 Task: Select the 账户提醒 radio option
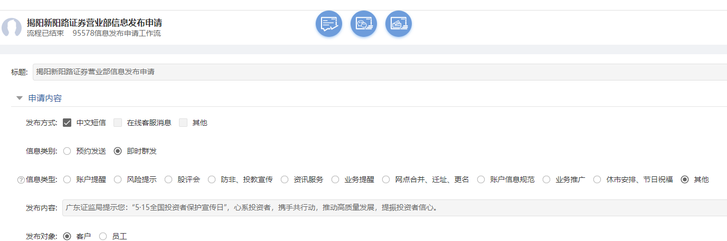[x=67, y=179]
